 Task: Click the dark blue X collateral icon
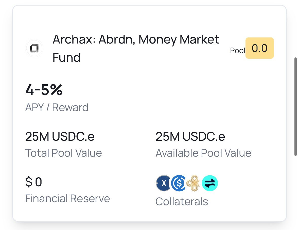163,183
